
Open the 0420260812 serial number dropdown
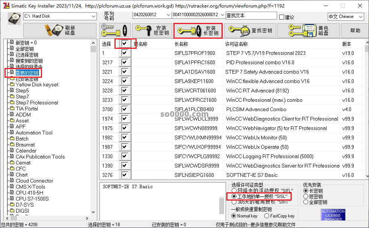(168, 15)
